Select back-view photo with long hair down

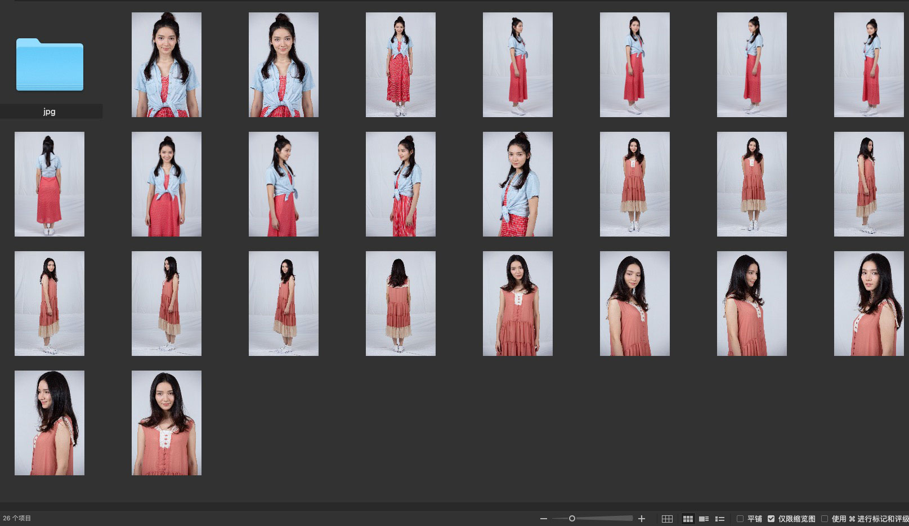(401, 304)
